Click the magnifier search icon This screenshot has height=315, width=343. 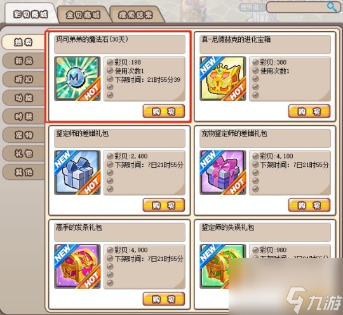pos(332,7)
